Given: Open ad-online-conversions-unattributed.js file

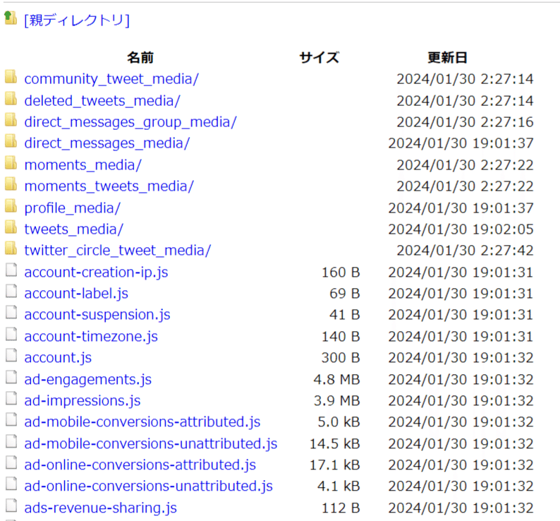Looking at the screenshot, I should pyautogui.click(x=149, y=486).
